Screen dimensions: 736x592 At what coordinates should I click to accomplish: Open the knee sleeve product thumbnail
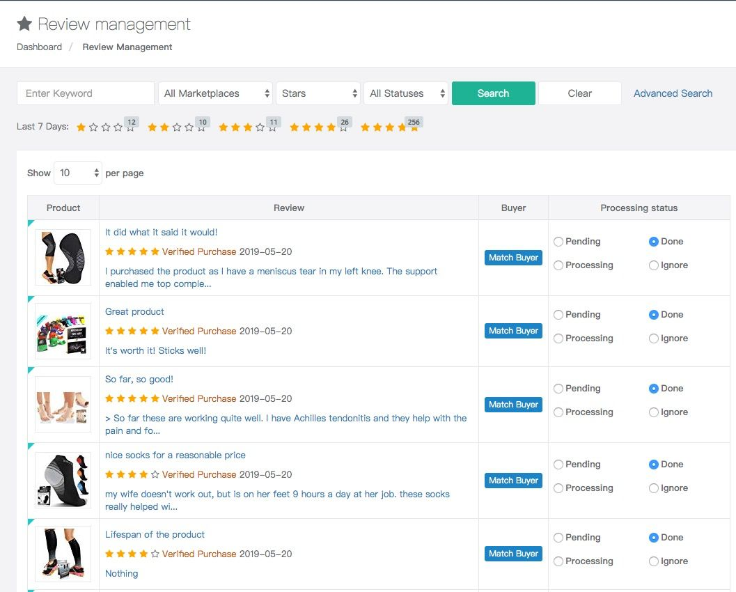[63, 257]
